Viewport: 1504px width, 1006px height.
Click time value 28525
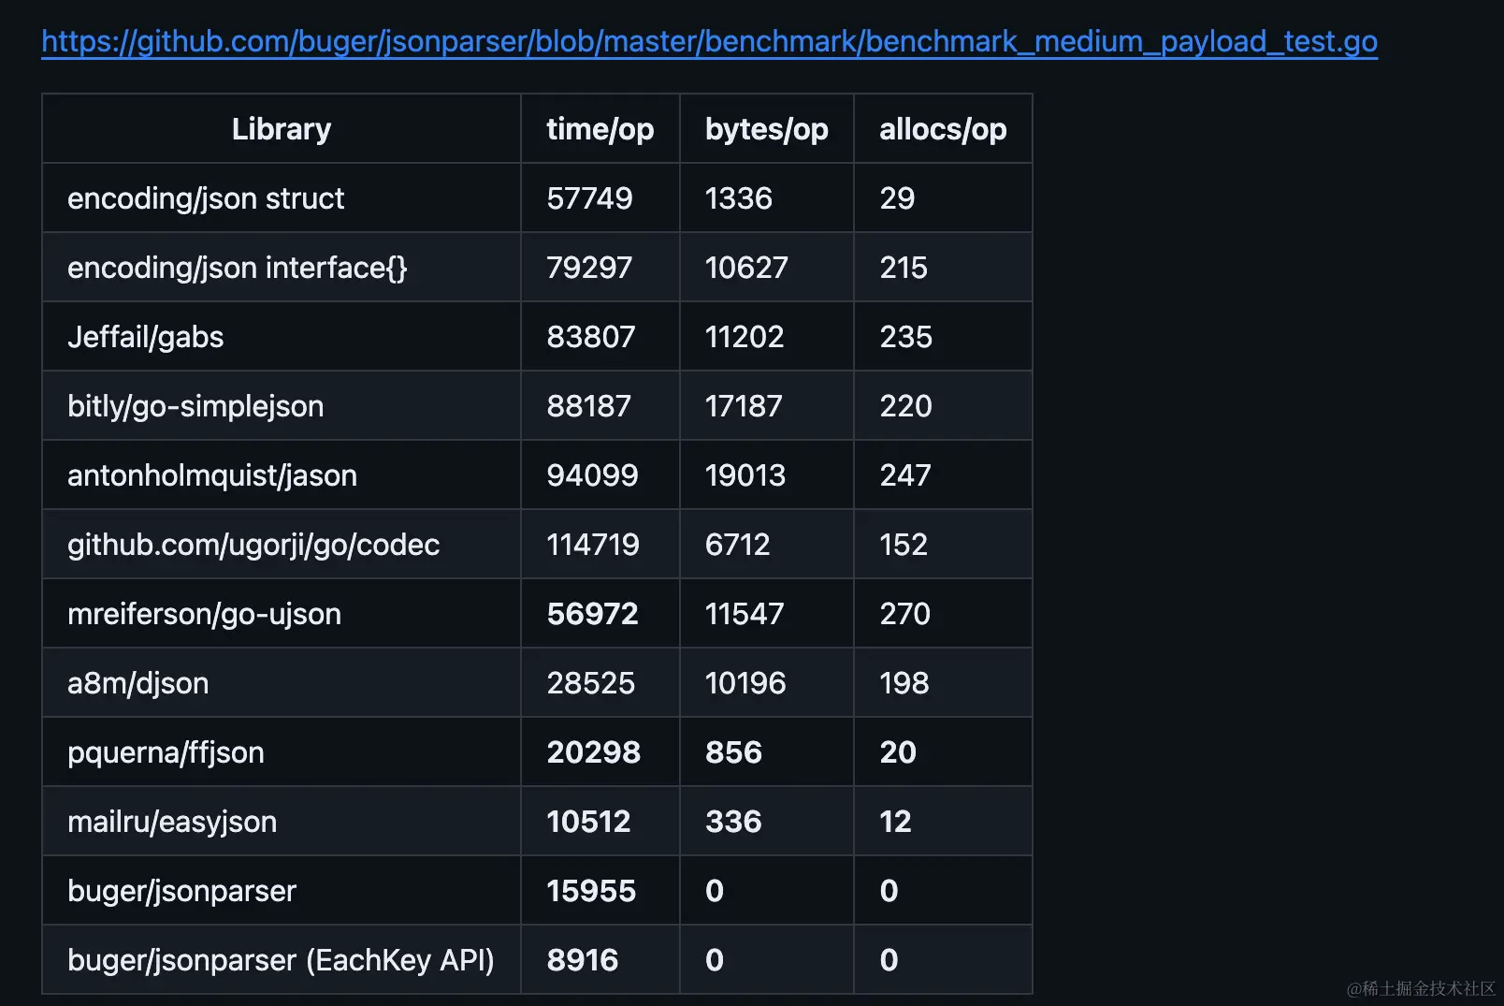point(591,683)
